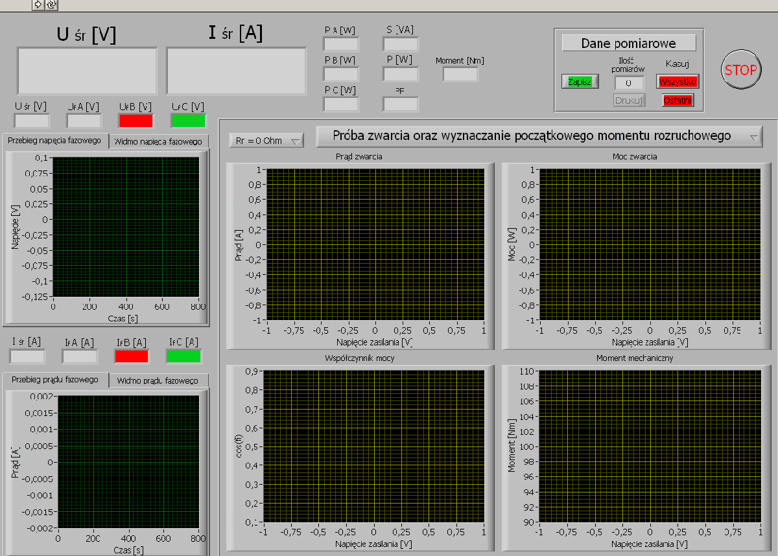Image resolution: width=778 pixels, height=556 pixels.
Task: Click the Kasuj label
Action: [x=677, y=64]
